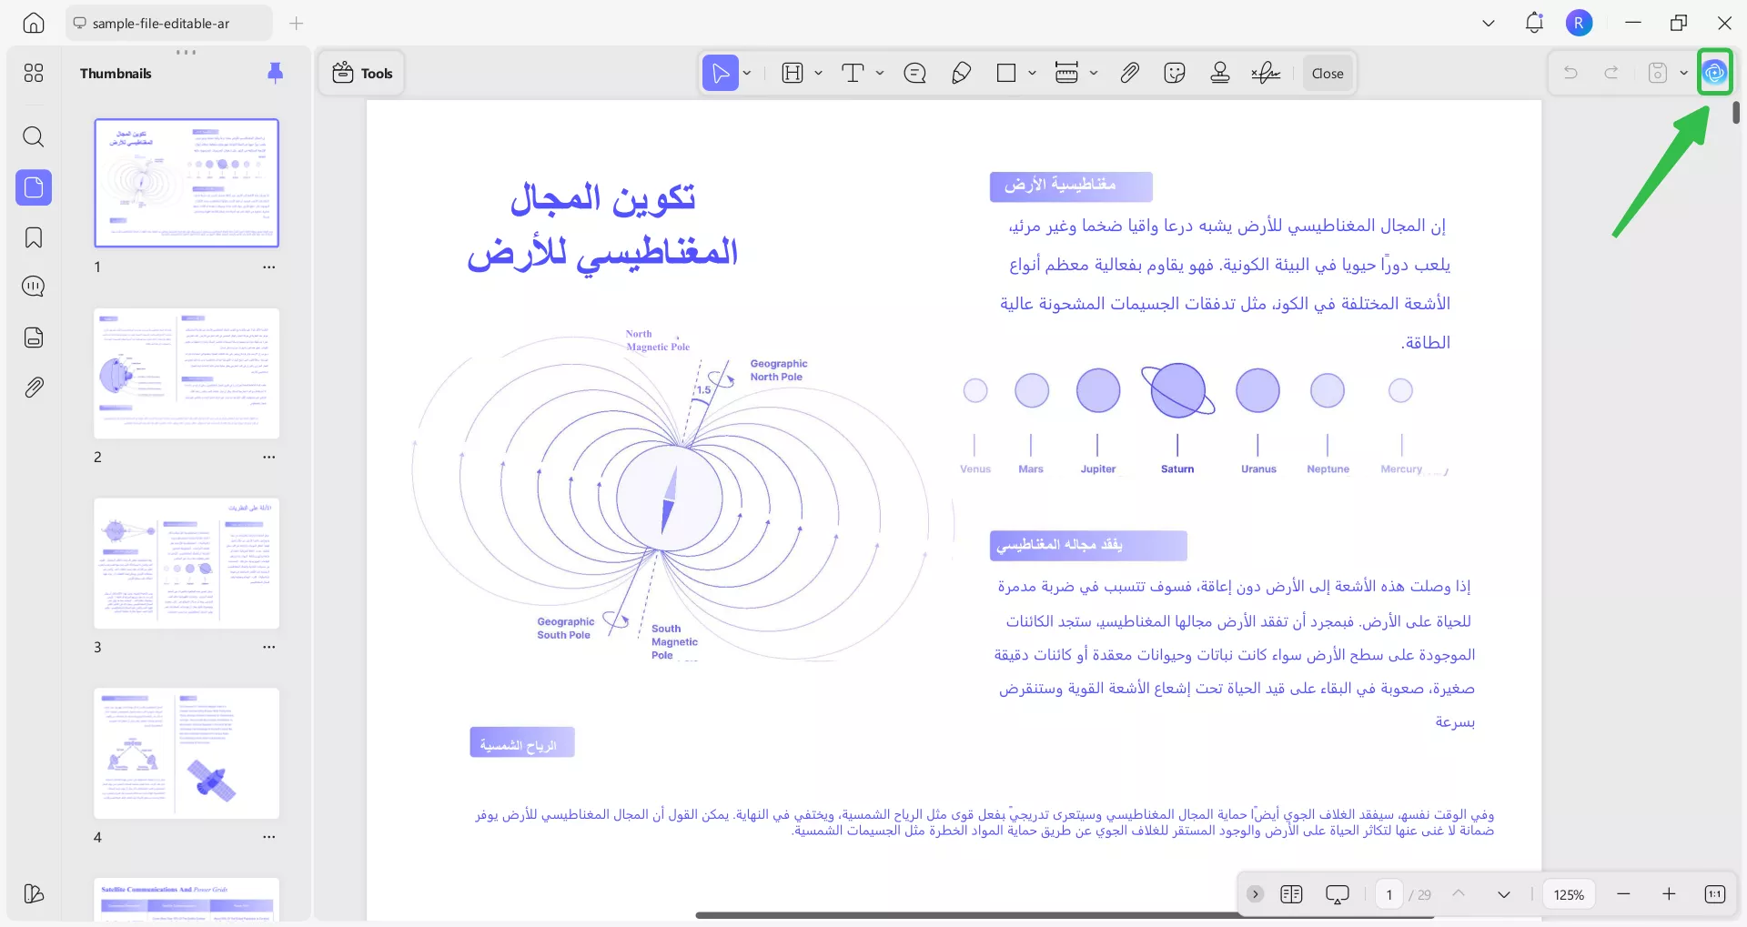Open the Tools menu

(361, 73)
